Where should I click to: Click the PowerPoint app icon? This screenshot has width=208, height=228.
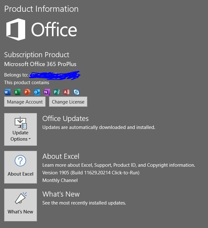tap(27, 92)
